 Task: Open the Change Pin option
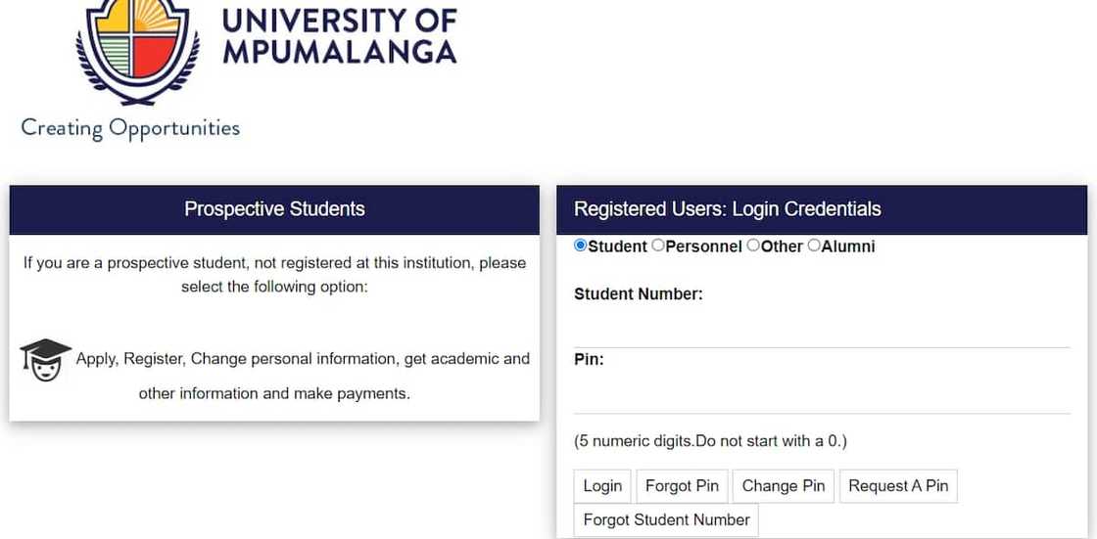[784, 486]
